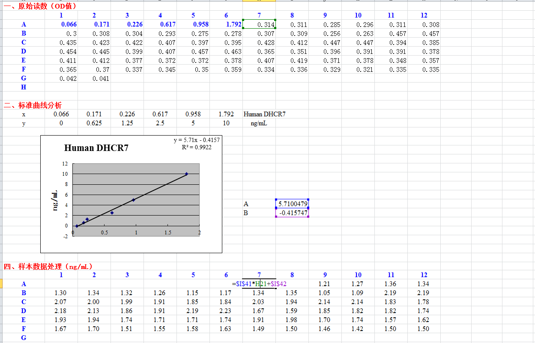This screenshot has width=535, height=343.
Task: Click the trendline equation y = 5.71x - 0.4157
Action: (197, 140)
